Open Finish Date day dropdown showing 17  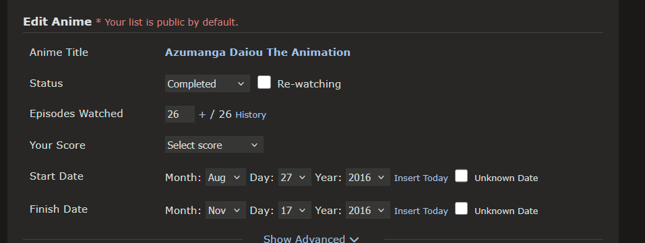(295, 210)
